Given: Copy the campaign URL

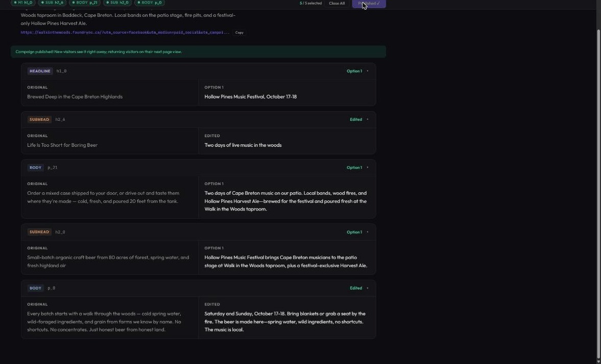Looking at the screenshot, I should 239,33.
